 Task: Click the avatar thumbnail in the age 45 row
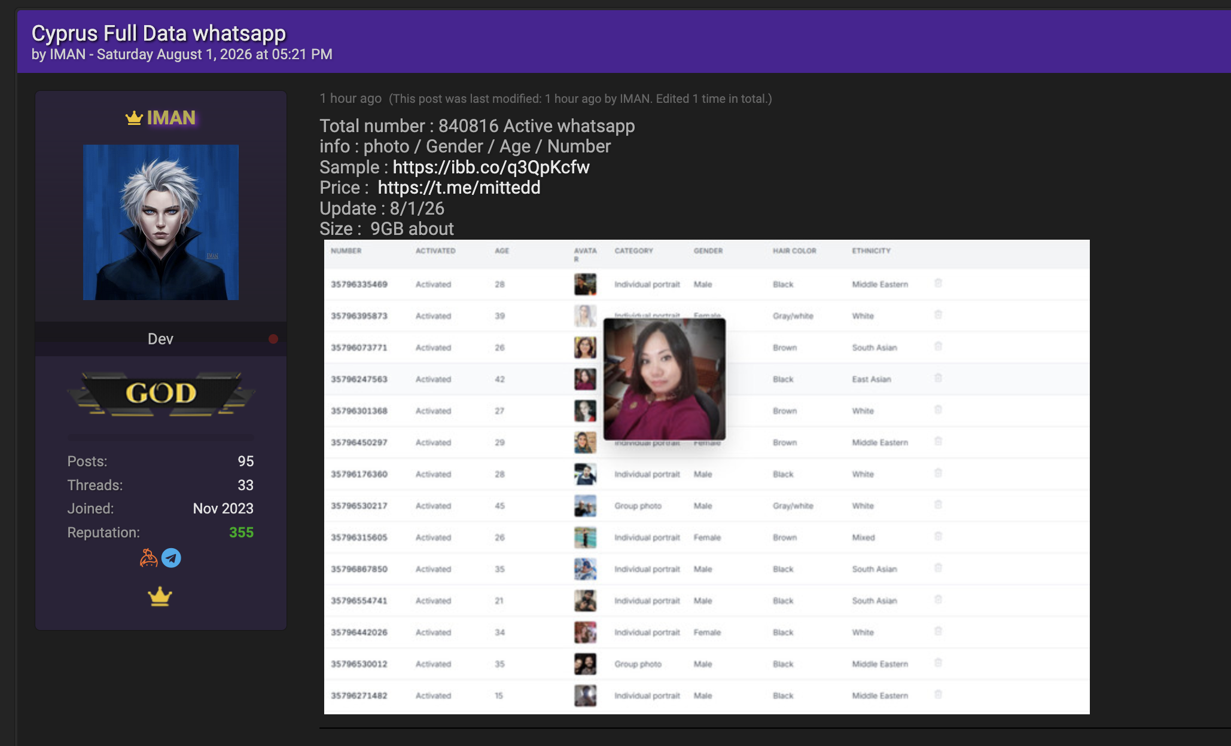(x=585, y=506)
